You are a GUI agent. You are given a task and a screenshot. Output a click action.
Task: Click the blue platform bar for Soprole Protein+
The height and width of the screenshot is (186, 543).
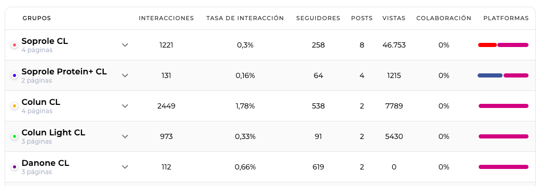[490, 75]
